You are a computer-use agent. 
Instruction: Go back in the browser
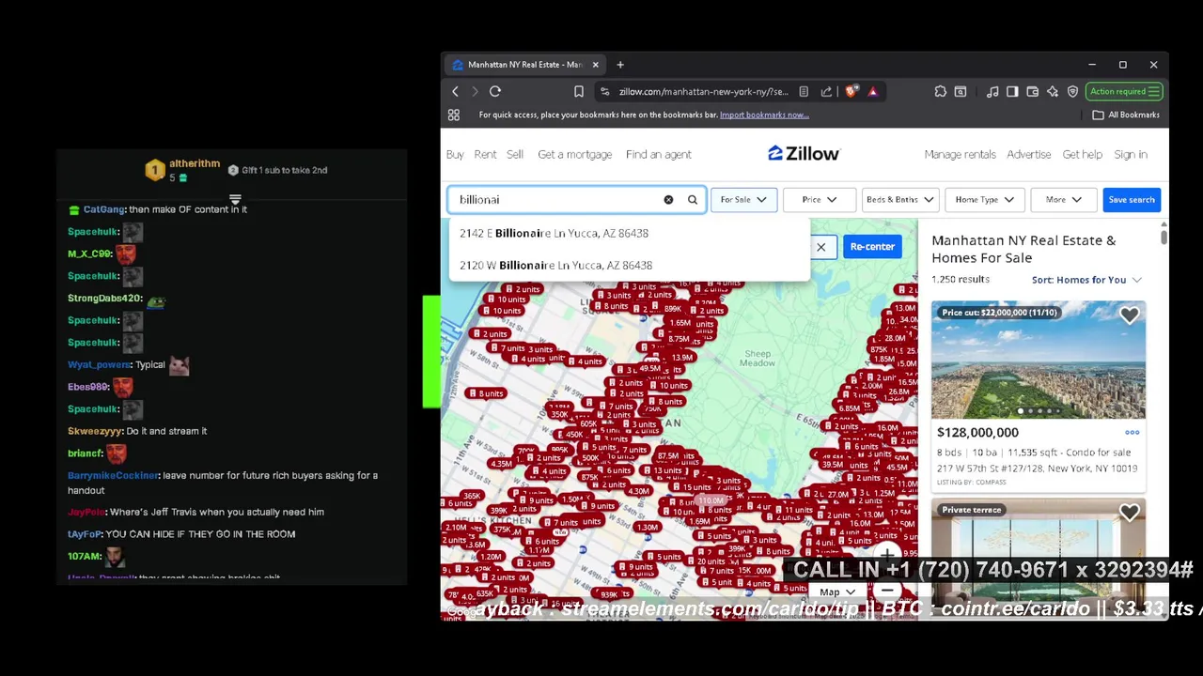(x=455, y=91)
